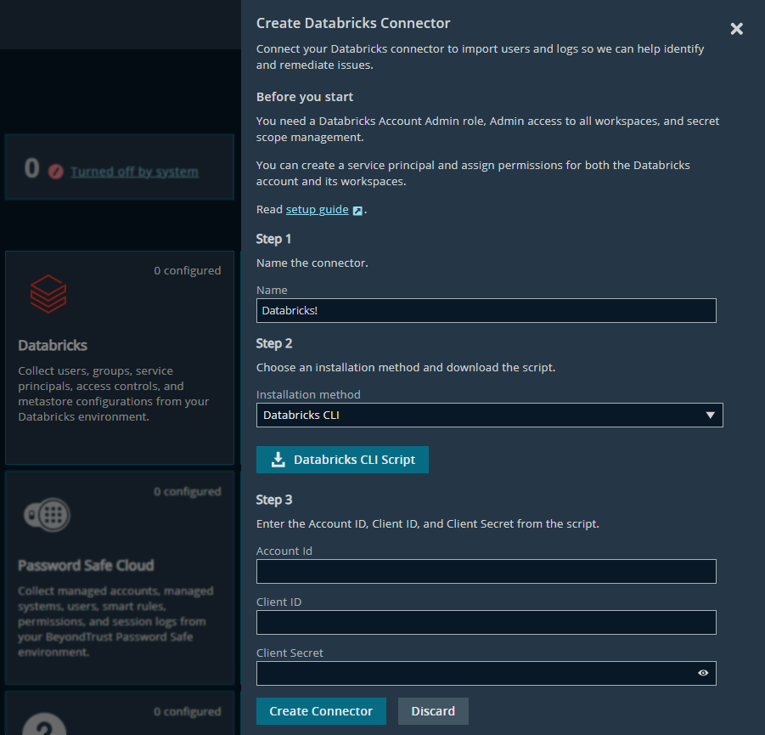765x735 pixels.
Task: Click the 'Create Databricks Connector' panel title
Action: (353, 23)
